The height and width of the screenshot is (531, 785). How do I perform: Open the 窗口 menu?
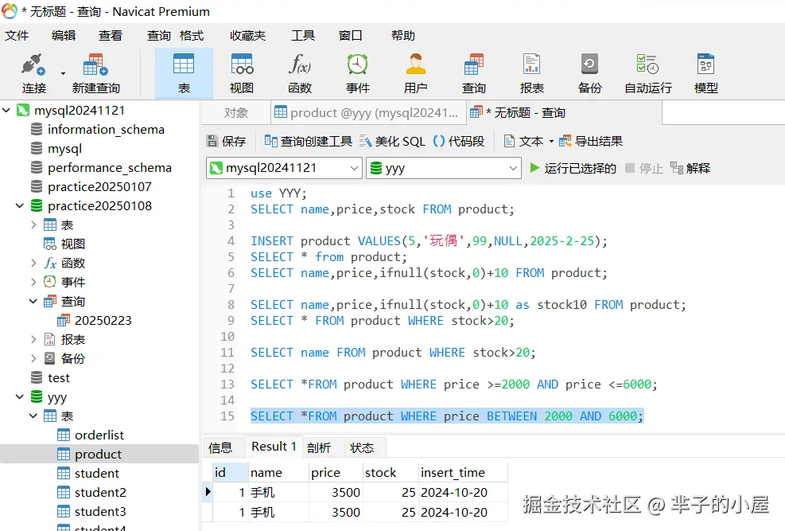click(350, 36)
